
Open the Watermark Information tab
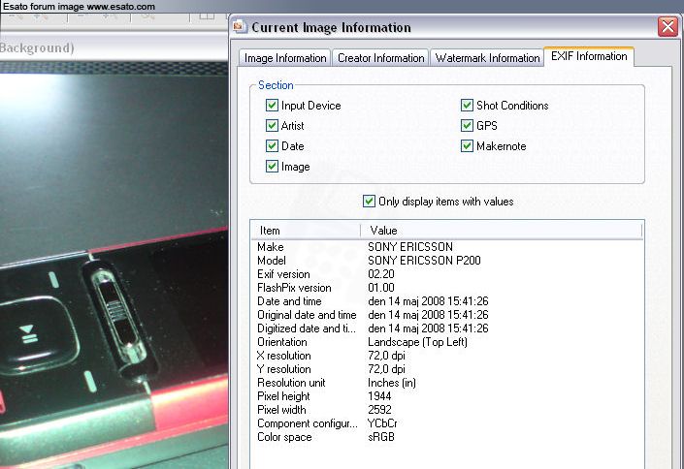click(487, 58)
